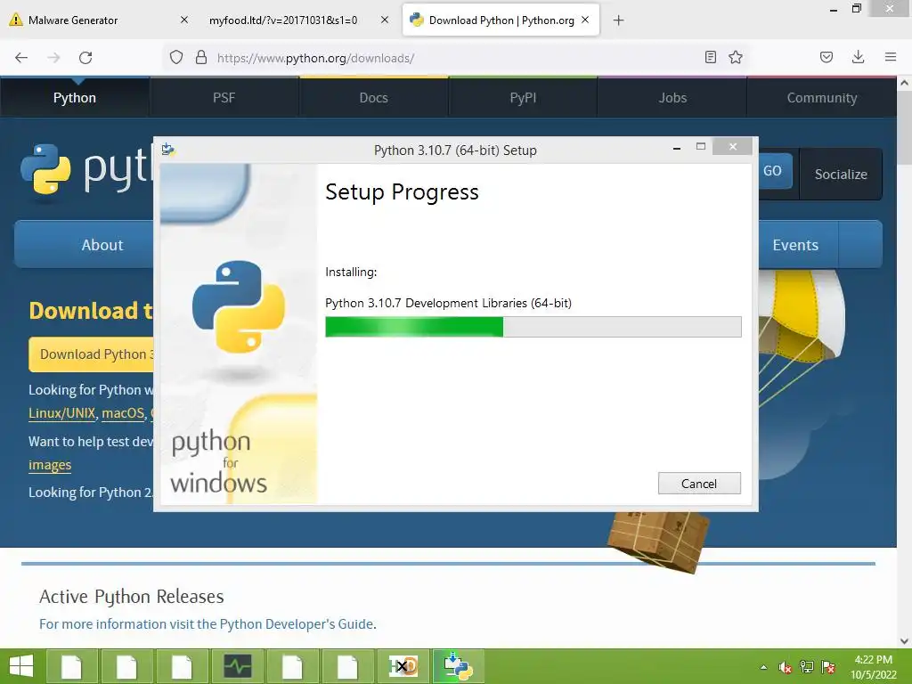Close the myfood.ltd tab

click(x=385, y=20)
